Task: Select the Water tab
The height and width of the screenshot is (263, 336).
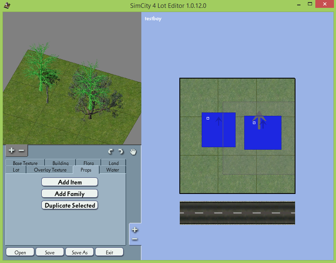Action: click(113, 170)
